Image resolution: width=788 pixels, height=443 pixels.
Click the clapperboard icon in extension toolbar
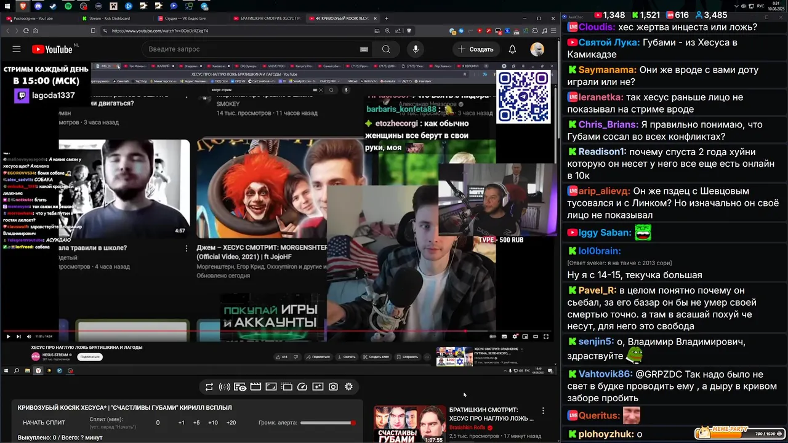point(255,387)
